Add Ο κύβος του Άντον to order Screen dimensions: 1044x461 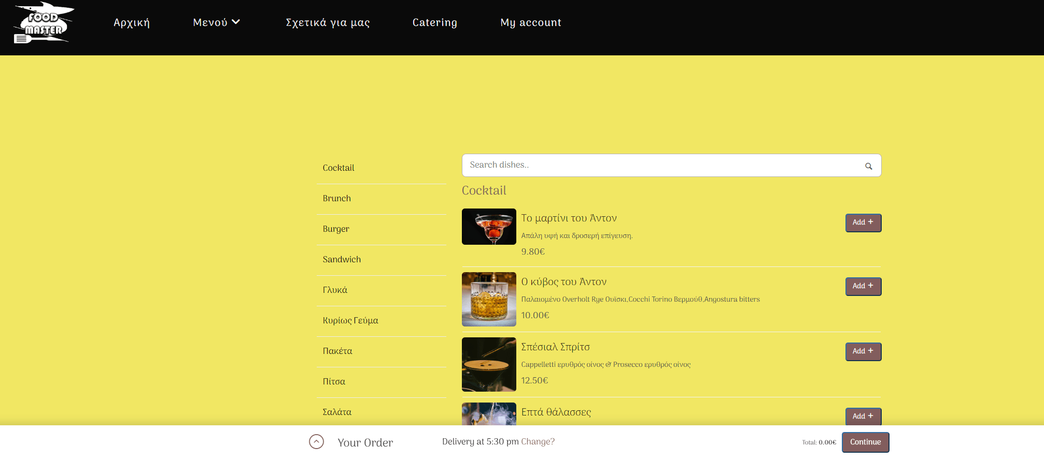point(863,286)
